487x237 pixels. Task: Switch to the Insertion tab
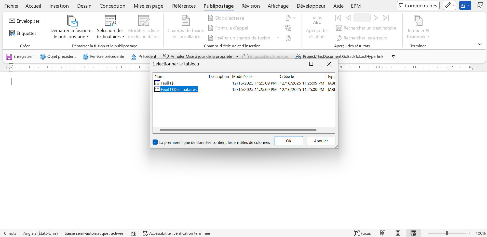click(59, 6)
